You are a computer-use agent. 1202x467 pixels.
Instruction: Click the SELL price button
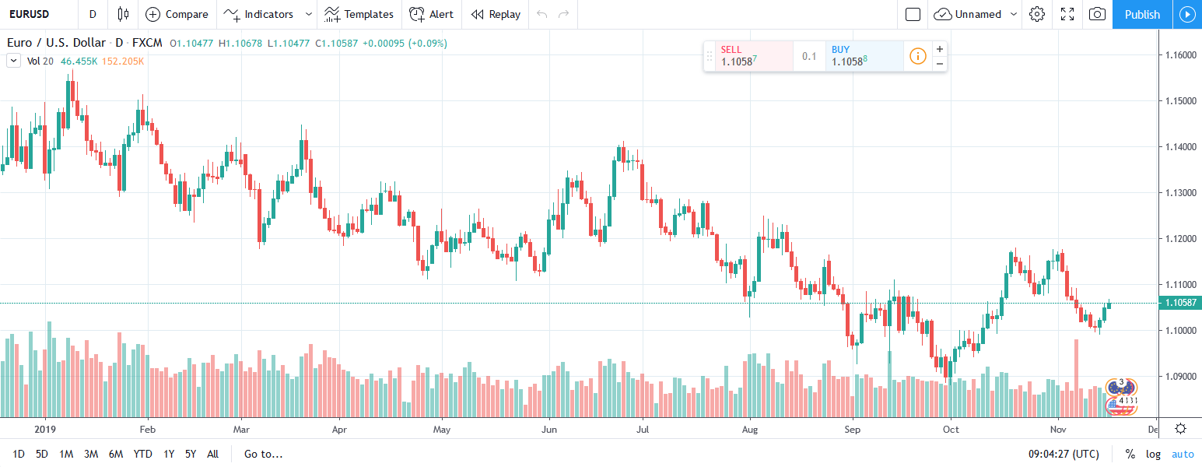pos(748,56)
